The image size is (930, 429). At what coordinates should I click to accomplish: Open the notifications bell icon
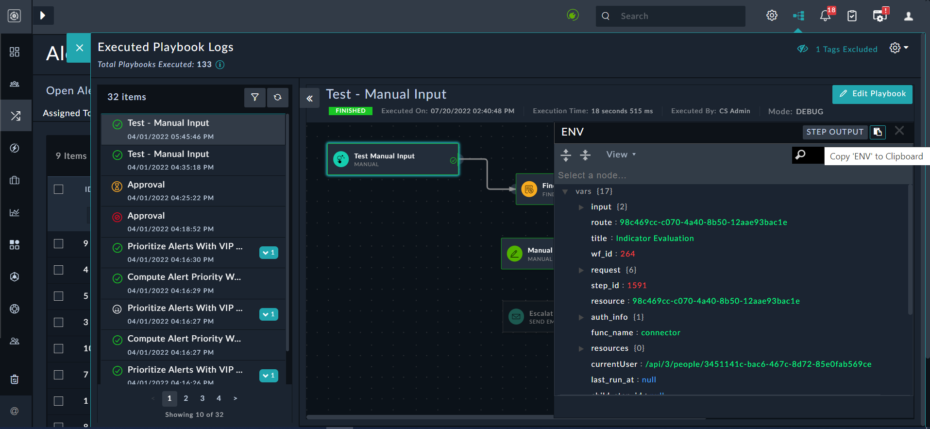825,16
